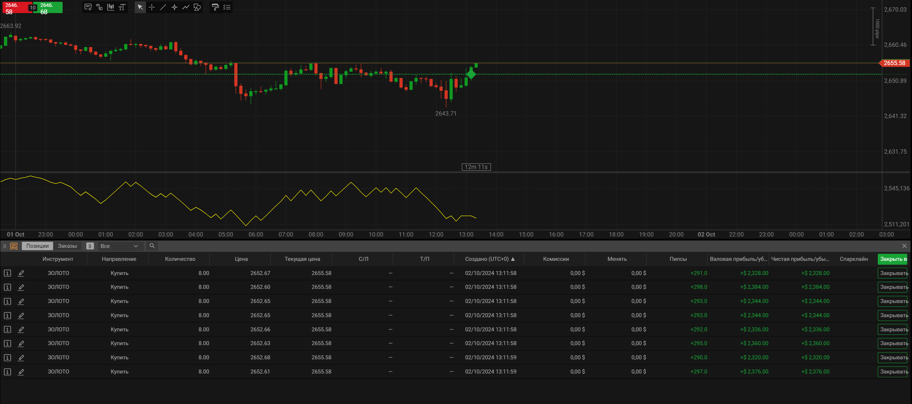The width and height of the screenshot is (912, 404).
Task: Close the position with profit +$ 2,384.00
Action: click(x=893, y=287)
